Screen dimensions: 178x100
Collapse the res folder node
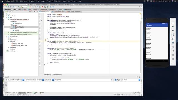click(7, 38)
